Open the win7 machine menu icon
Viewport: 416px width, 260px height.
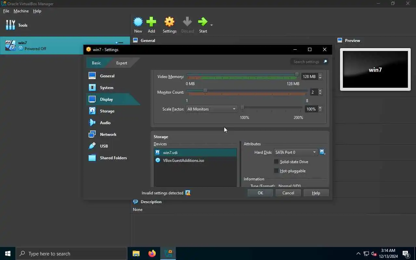119,43
